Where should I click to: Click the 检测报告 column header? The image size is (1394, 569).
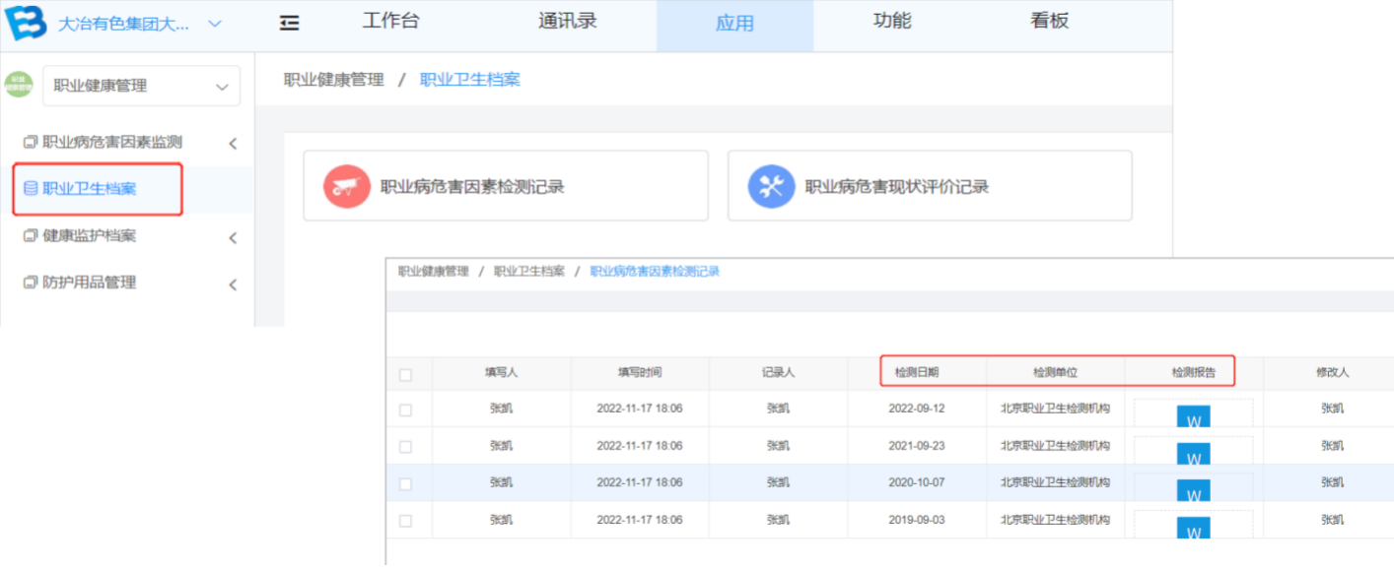[1193, 373]
